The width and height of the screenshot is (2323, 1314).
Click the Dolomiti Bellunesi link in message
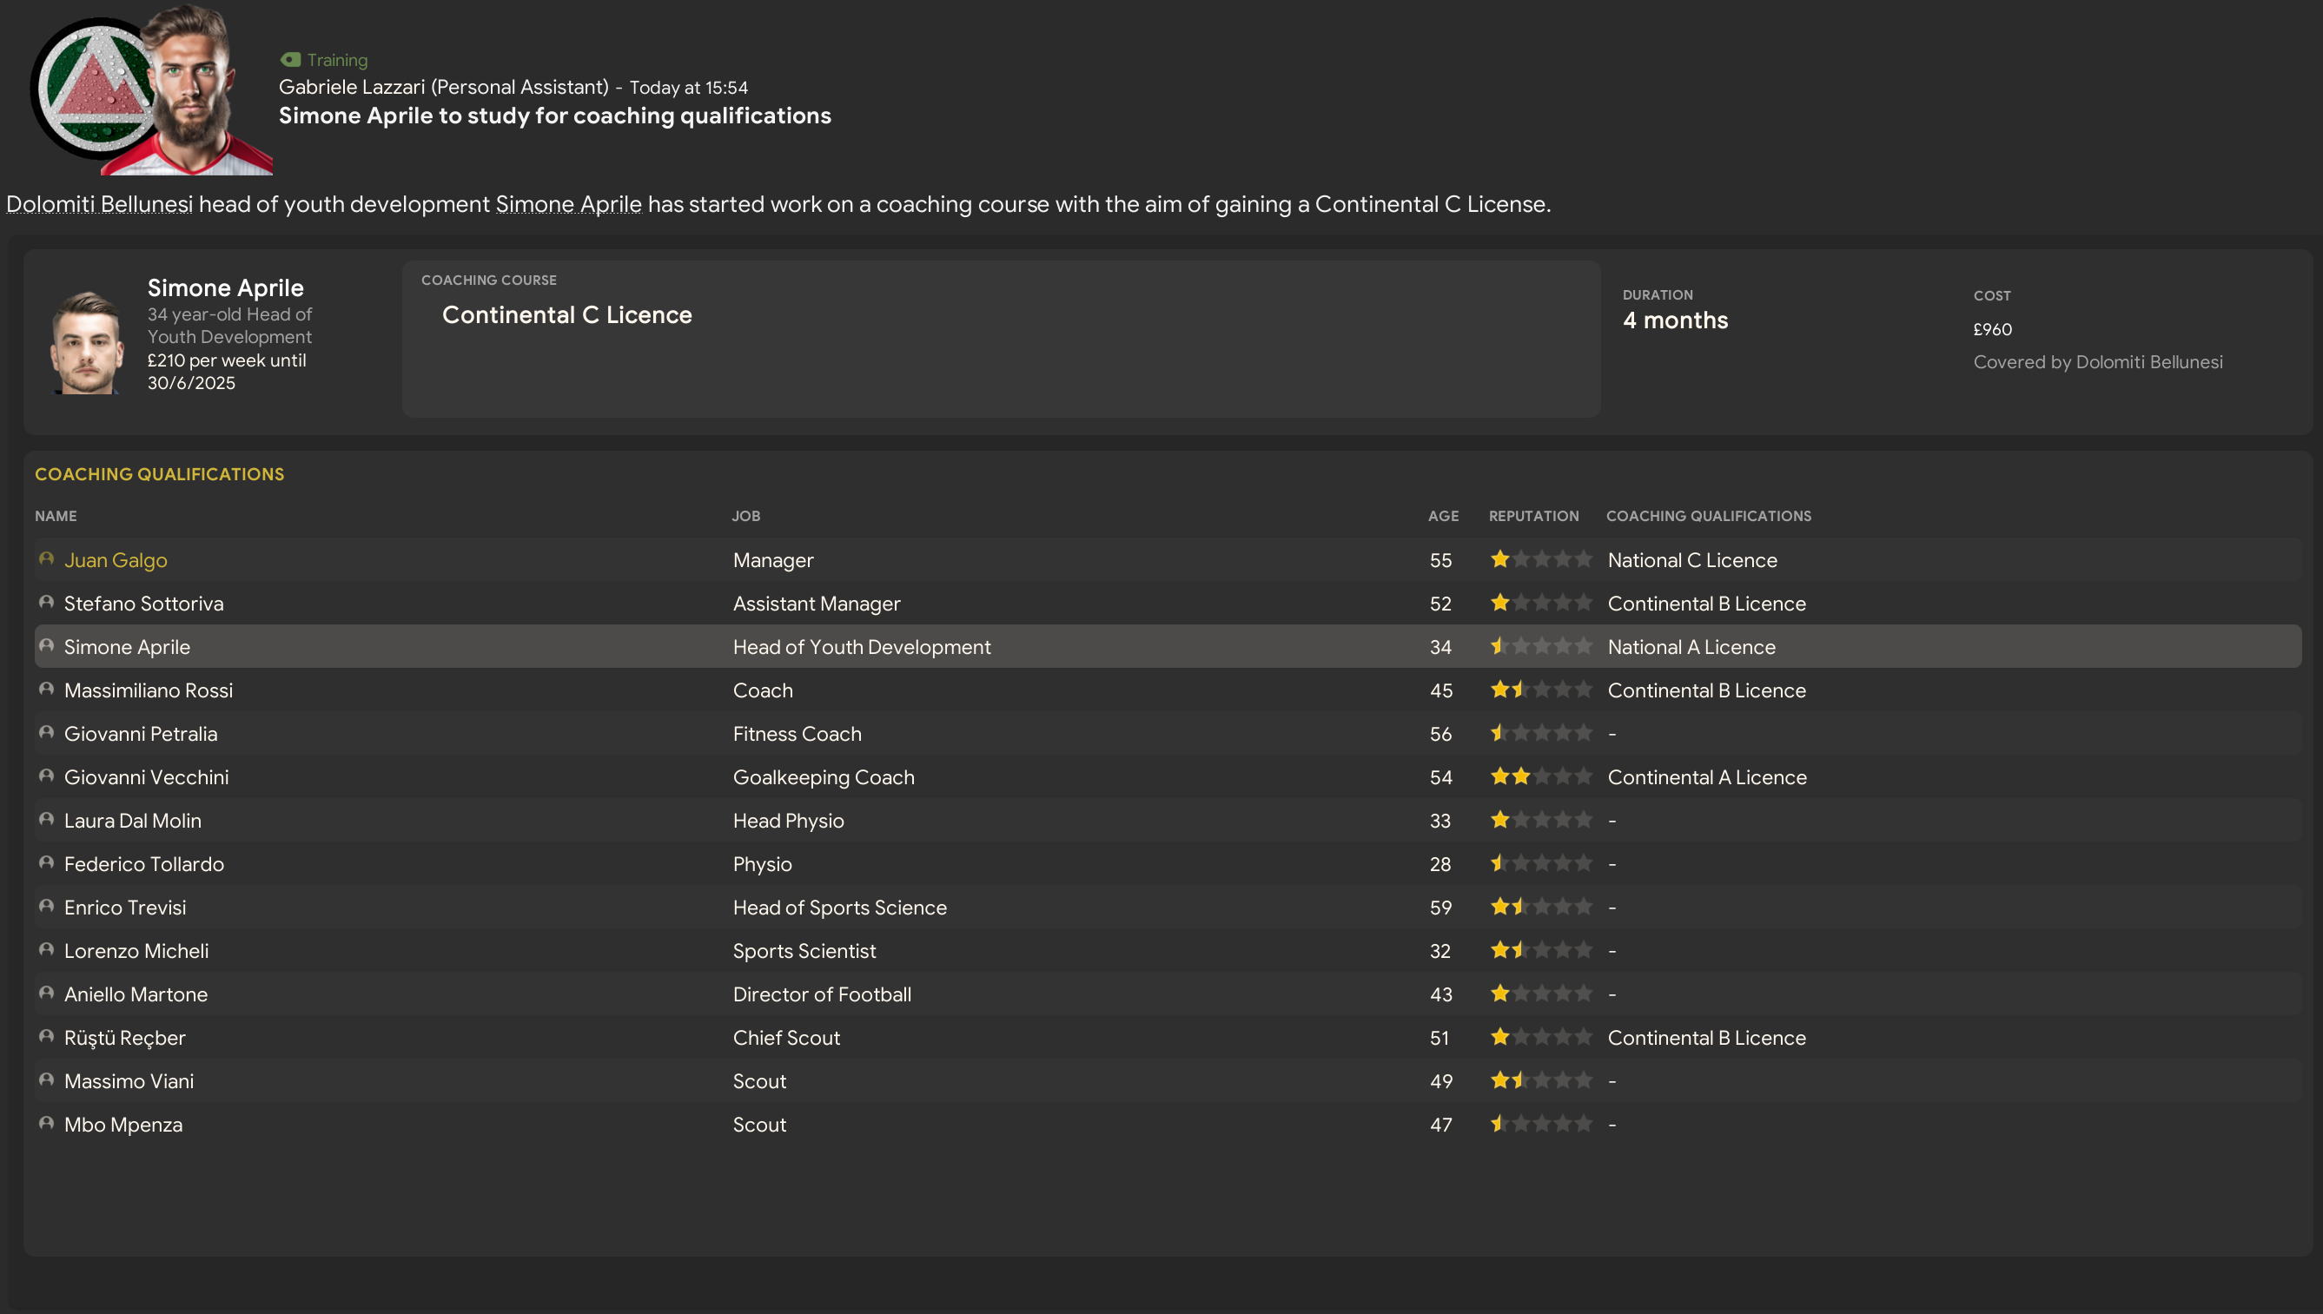[99, 205]
